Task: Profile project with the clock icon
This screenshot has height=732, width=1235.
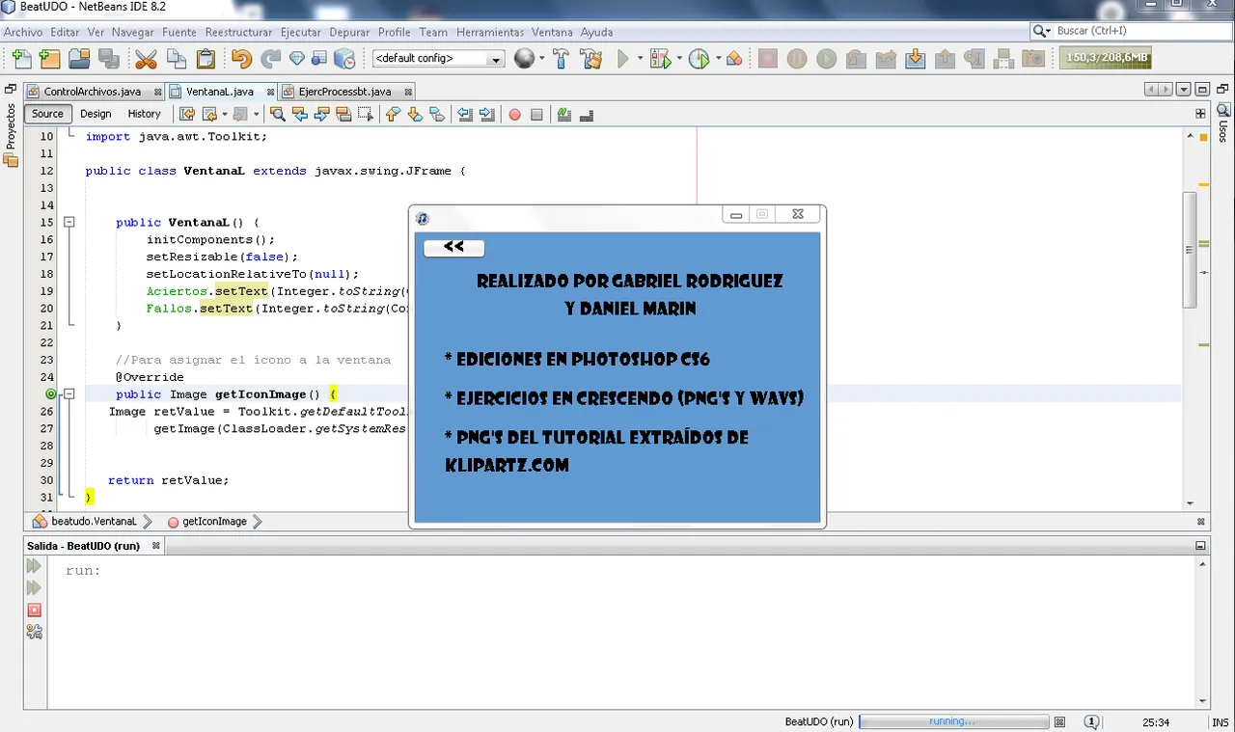Action: click(699, 59)
